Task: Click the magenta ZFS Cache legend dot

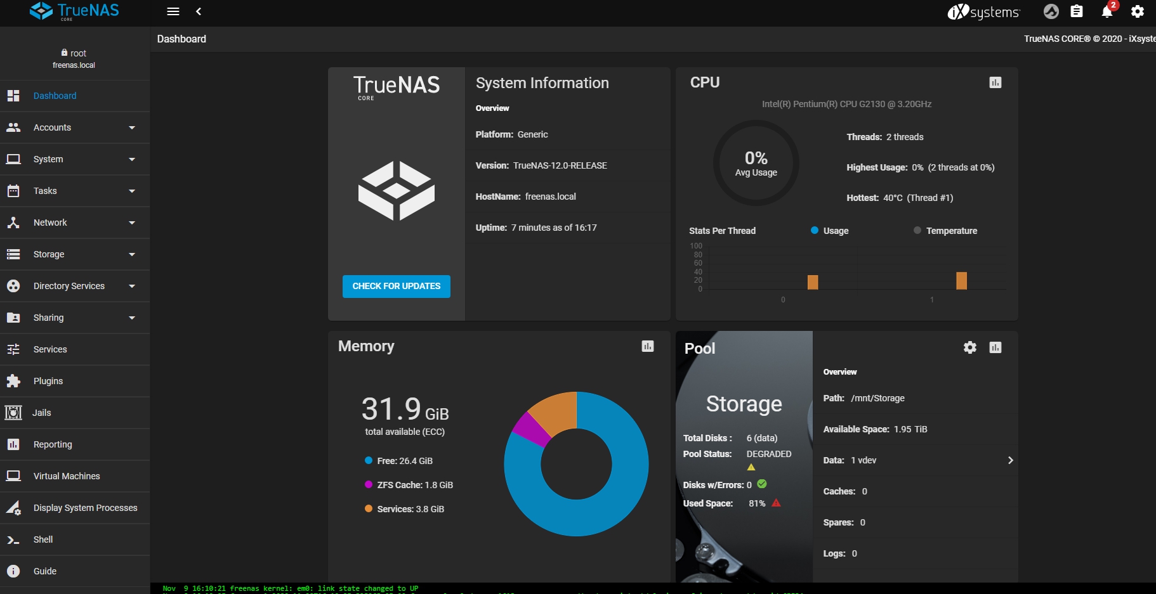Action: 369,484
